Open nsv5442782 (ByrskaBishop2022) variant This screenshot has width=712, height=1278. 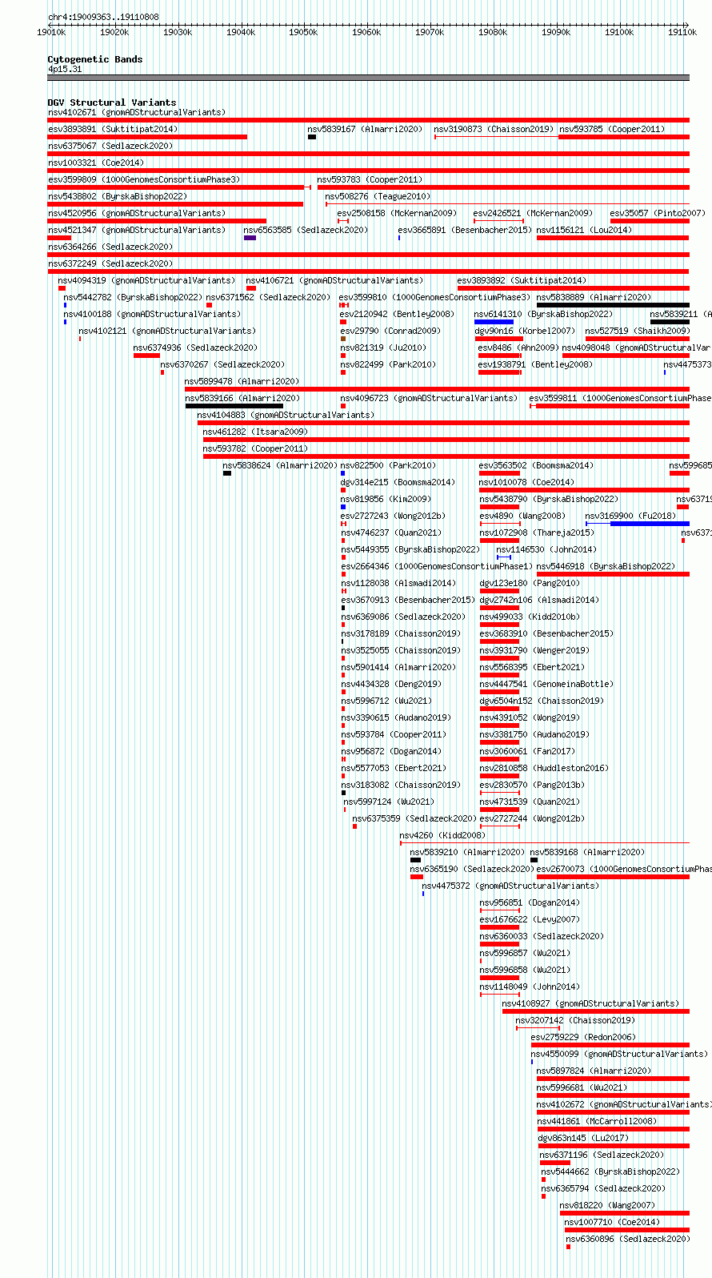click(x=133, y=297)
